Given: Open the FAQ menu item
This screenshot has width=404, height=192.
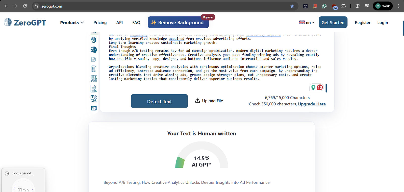Looking at the screenshot, I should coord(136,22).
